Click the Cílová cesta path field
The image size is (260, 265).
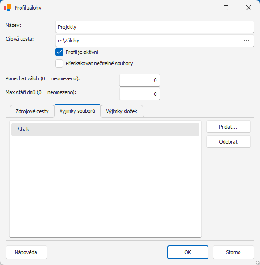tap(149, 41)
